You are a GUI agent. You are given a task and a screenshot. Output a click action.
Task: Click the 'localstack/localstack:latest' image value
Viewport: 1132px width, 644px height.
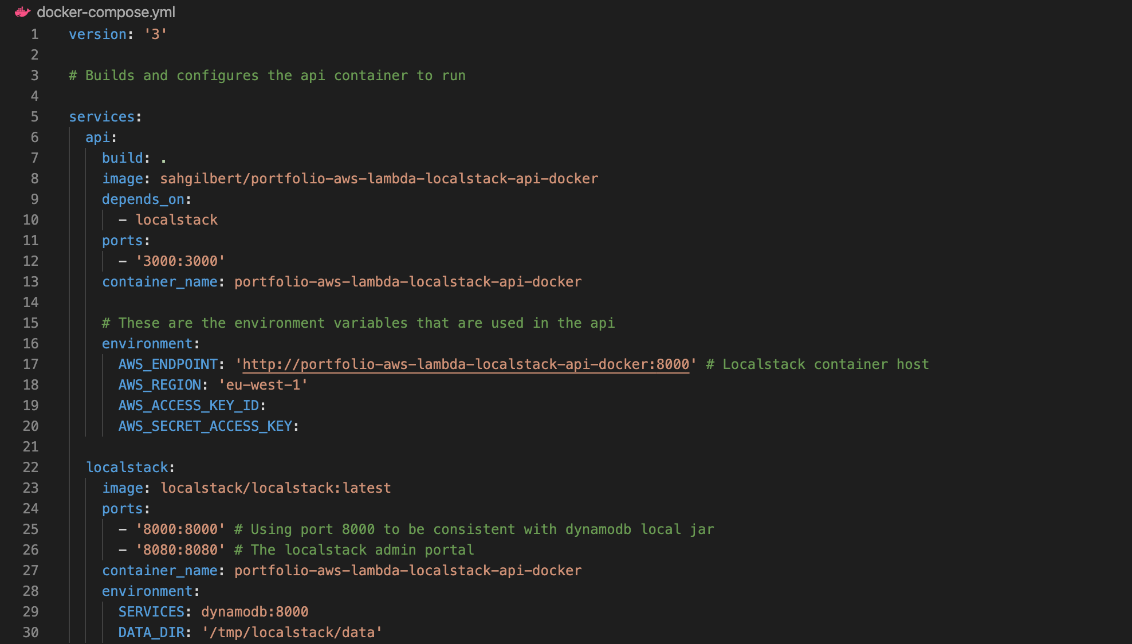276,488
